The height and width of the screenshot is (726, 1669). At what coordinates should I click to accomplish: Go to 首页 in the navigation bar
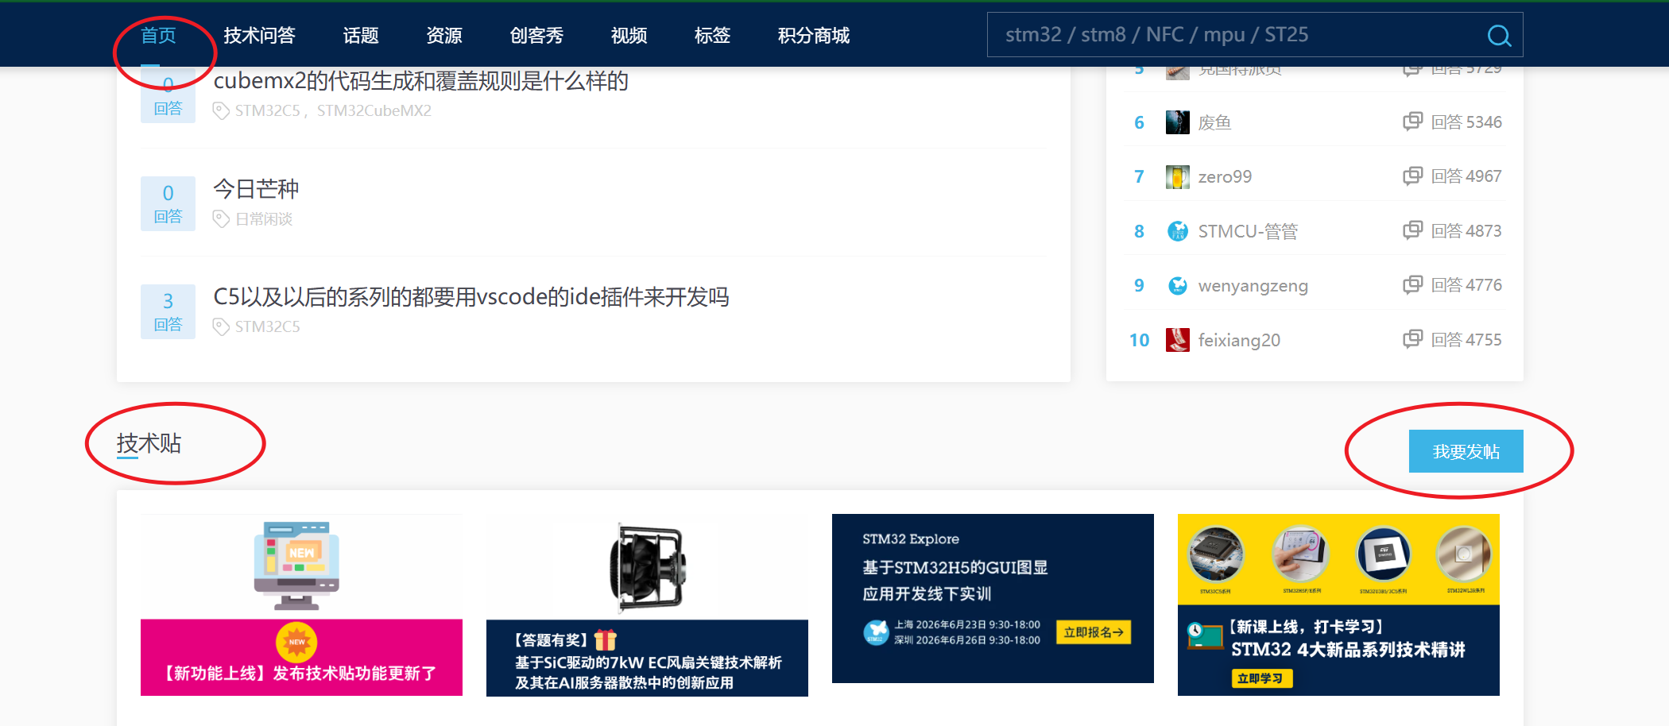pyautogui.click(x=158, y=36)
